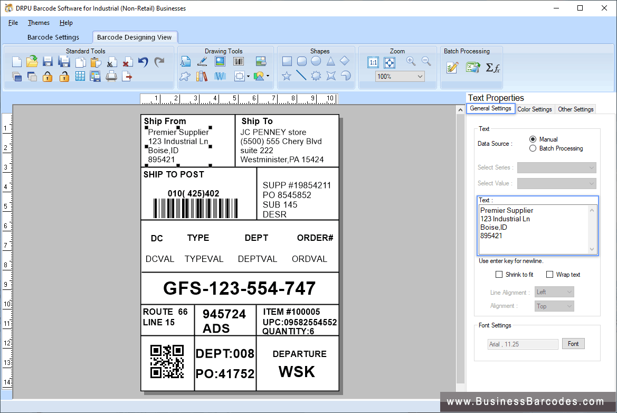Open the Themes menu
This screenshot has height=413, width=617.
39,23
